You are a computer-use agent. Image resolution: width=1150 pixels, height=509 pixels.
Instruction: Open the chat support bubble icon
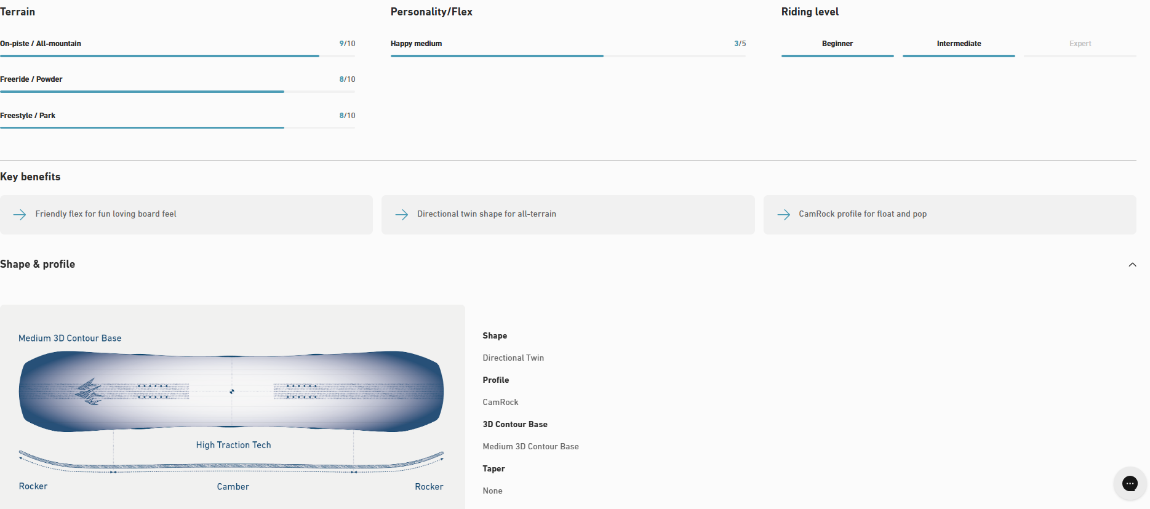(1130, 484)
